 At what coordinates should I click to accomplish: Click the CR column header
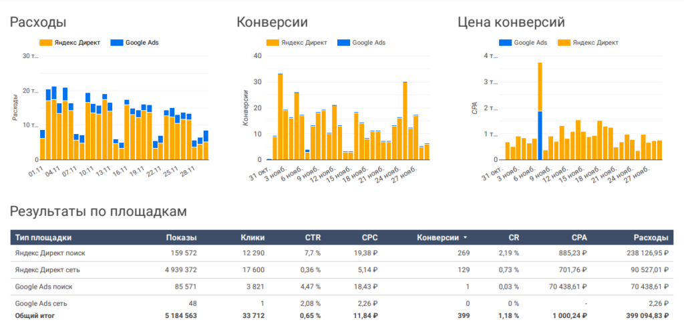pyautogui.click(x=514, y=237)
